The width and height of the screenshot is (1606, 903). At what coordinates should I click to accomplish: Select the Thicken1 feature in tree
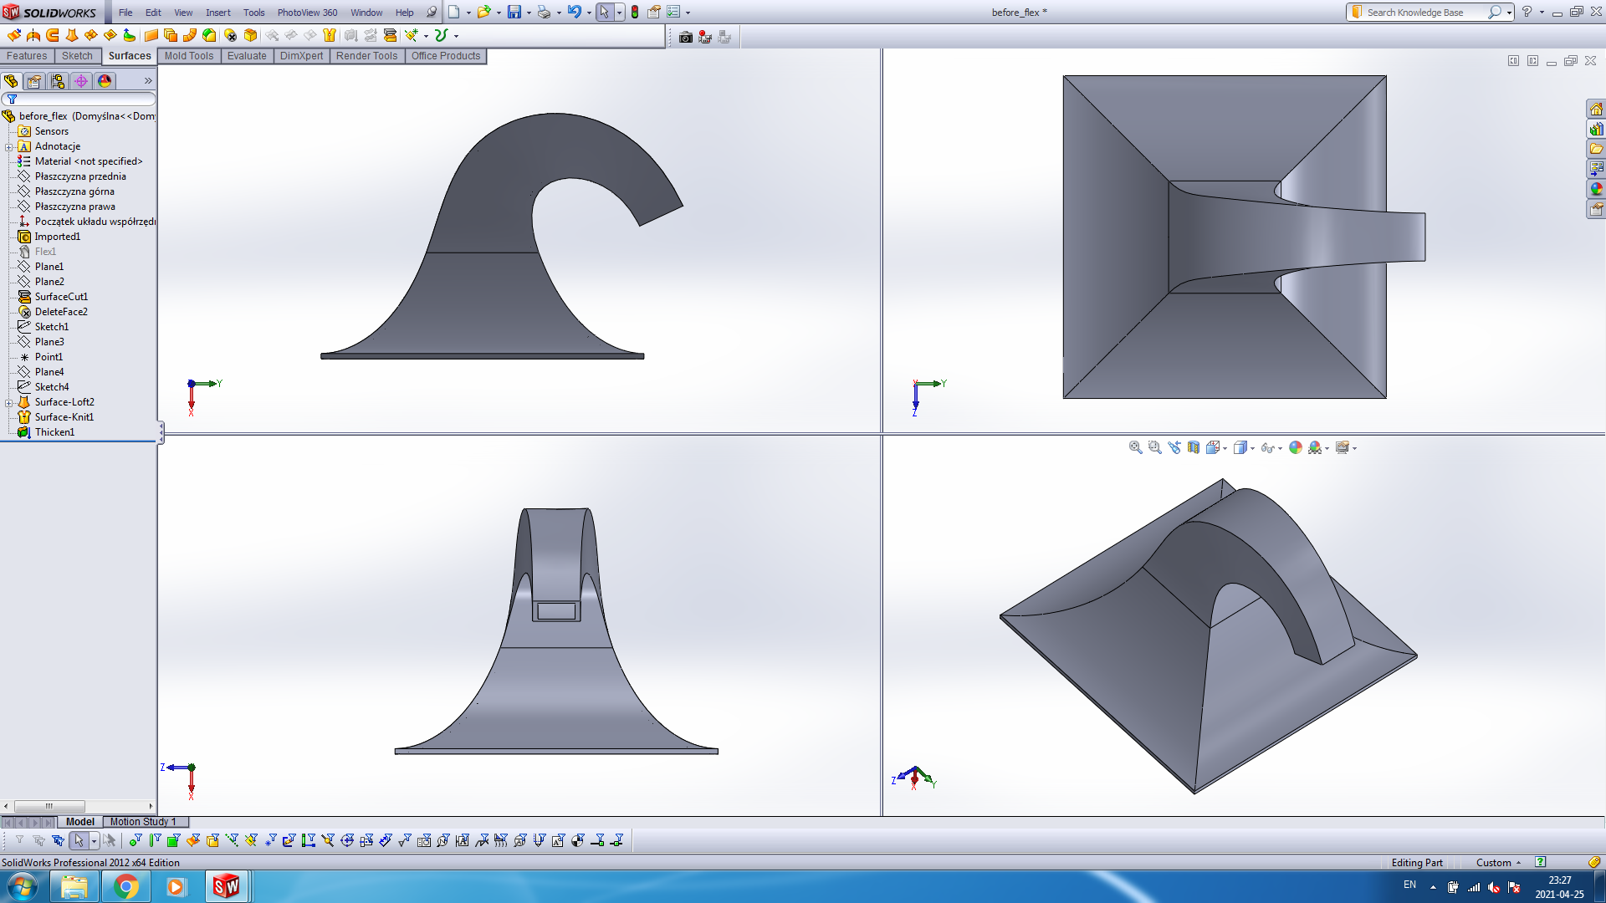click(54, 432)
